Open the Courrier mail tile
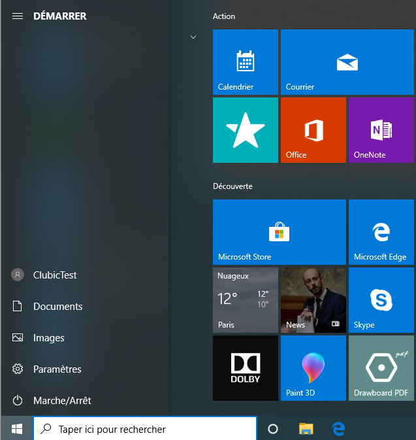416x440 pixels. pyautogui.click(x=347, y=62)
